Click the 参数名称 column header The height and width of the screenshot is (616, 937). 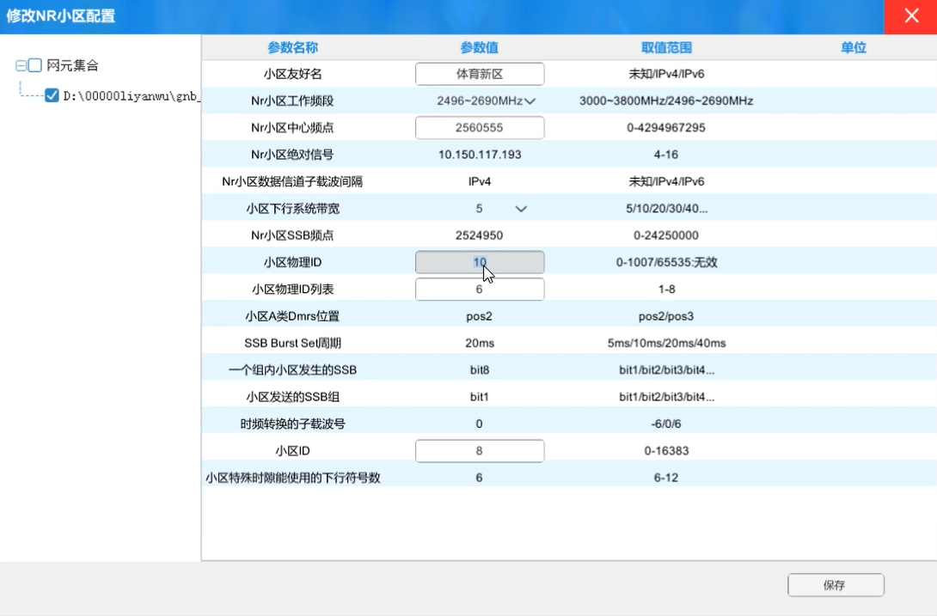tap(292, 48)
